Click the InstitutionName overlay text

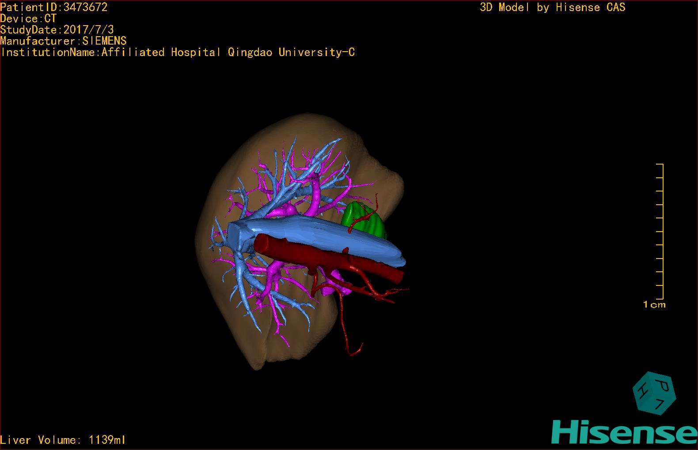click(178, 52)
